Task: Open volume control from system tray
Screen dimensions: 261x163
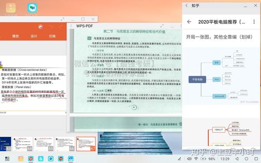Action: point(189,159)
